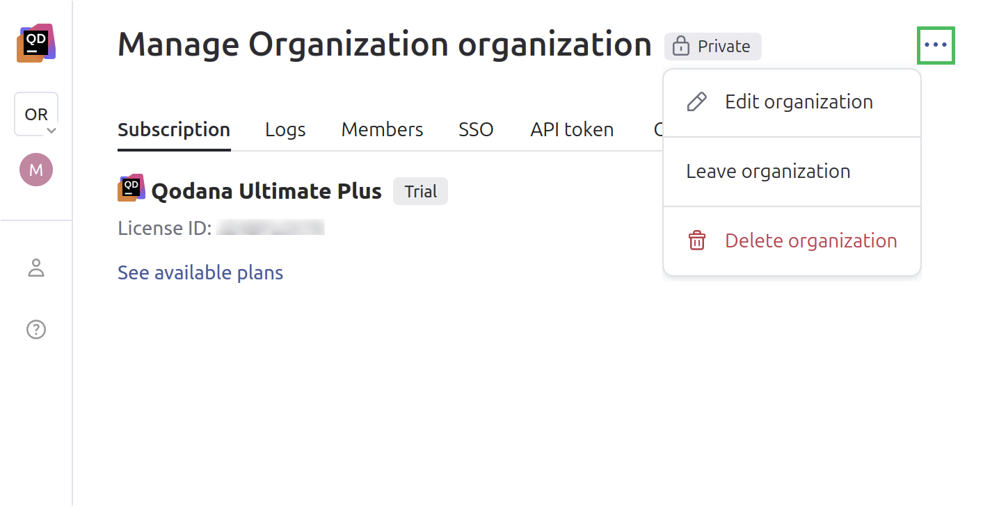Open the profile person icon in sidebar

(36, 268)
